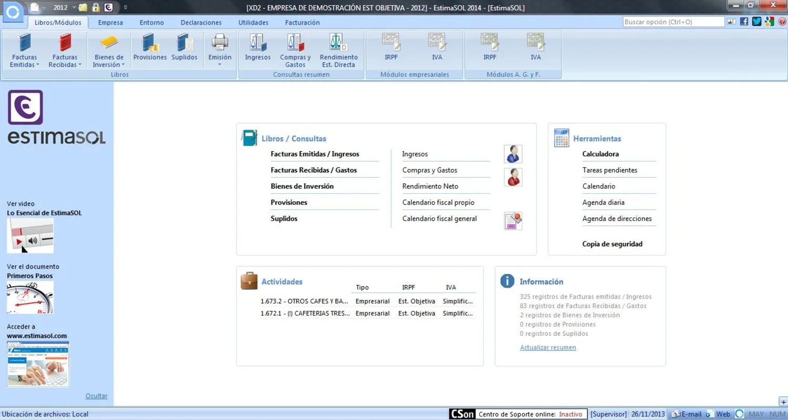Switch to the Entorno tab
The height and width of the screenshot is (420, 788).
152,23
